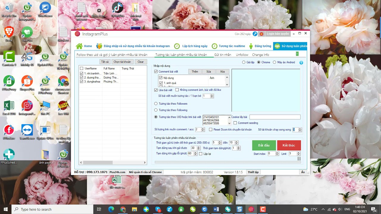Open Lập lịch hàng ngày tab
381x214 pixels.
pyautogui.click(x=191, y=46)
